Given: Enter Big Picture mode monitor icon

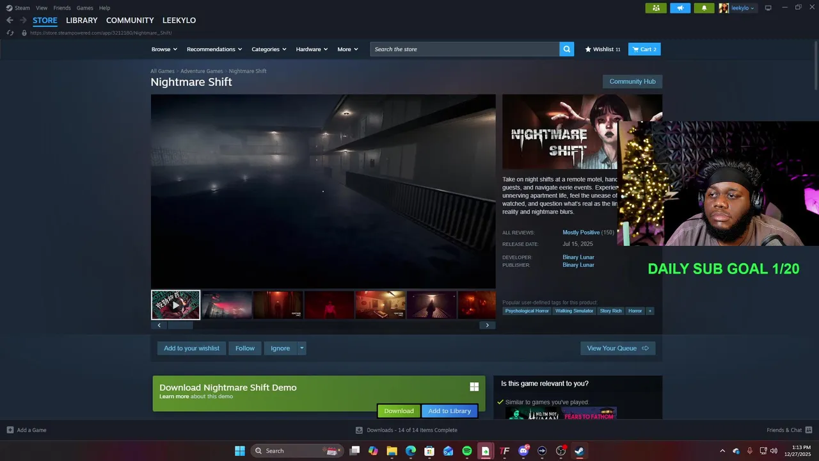Looking at the screenshot, I should click(768, 8).
